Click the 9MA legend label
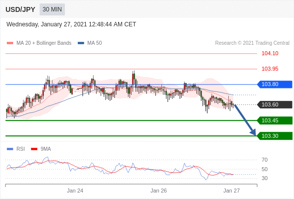This screenshot has width=294, height=199. [x=46, y=149]
